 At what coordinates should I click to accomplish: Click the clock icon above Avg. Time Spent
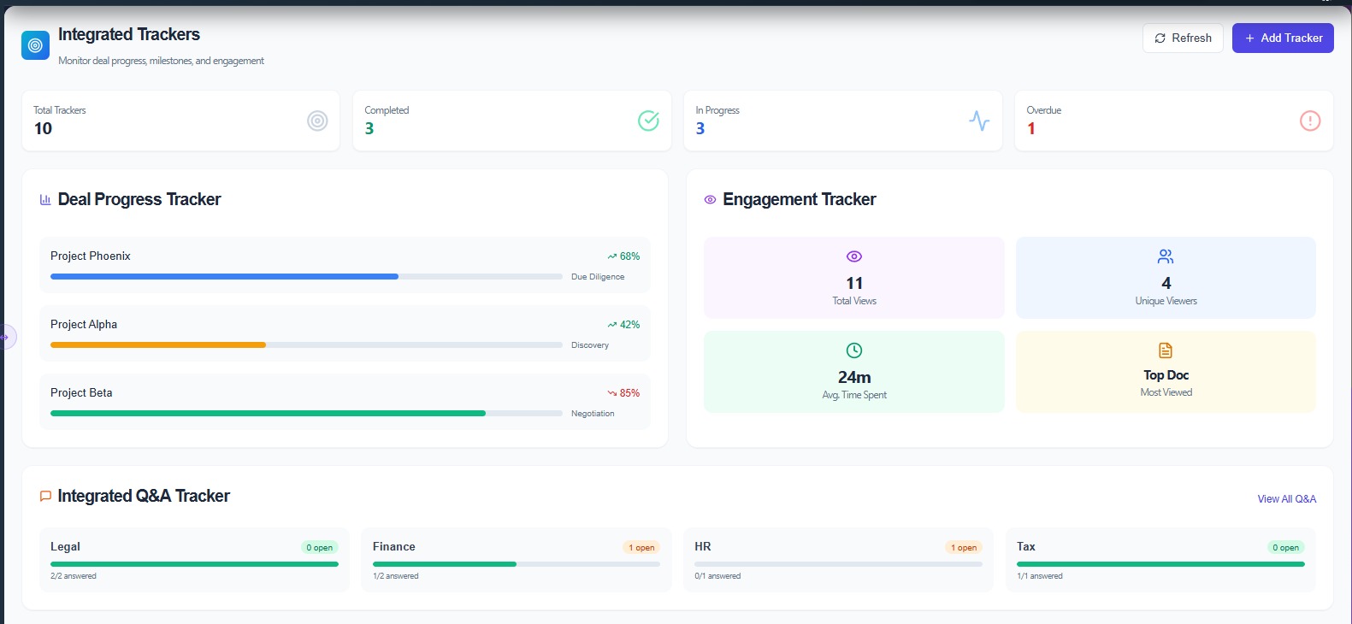853,350
